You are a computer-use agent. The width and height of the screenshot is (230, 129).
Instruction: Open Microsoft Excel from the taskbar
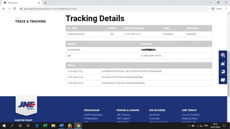[x=45, y=126]
